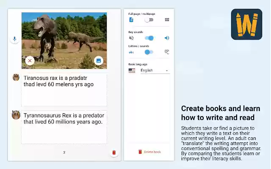Click the abc letters icon
Viewport: 271px width, 169px height.
[x=131, y=52]
